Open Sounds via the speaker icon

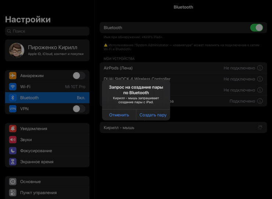tap(13, 140)
